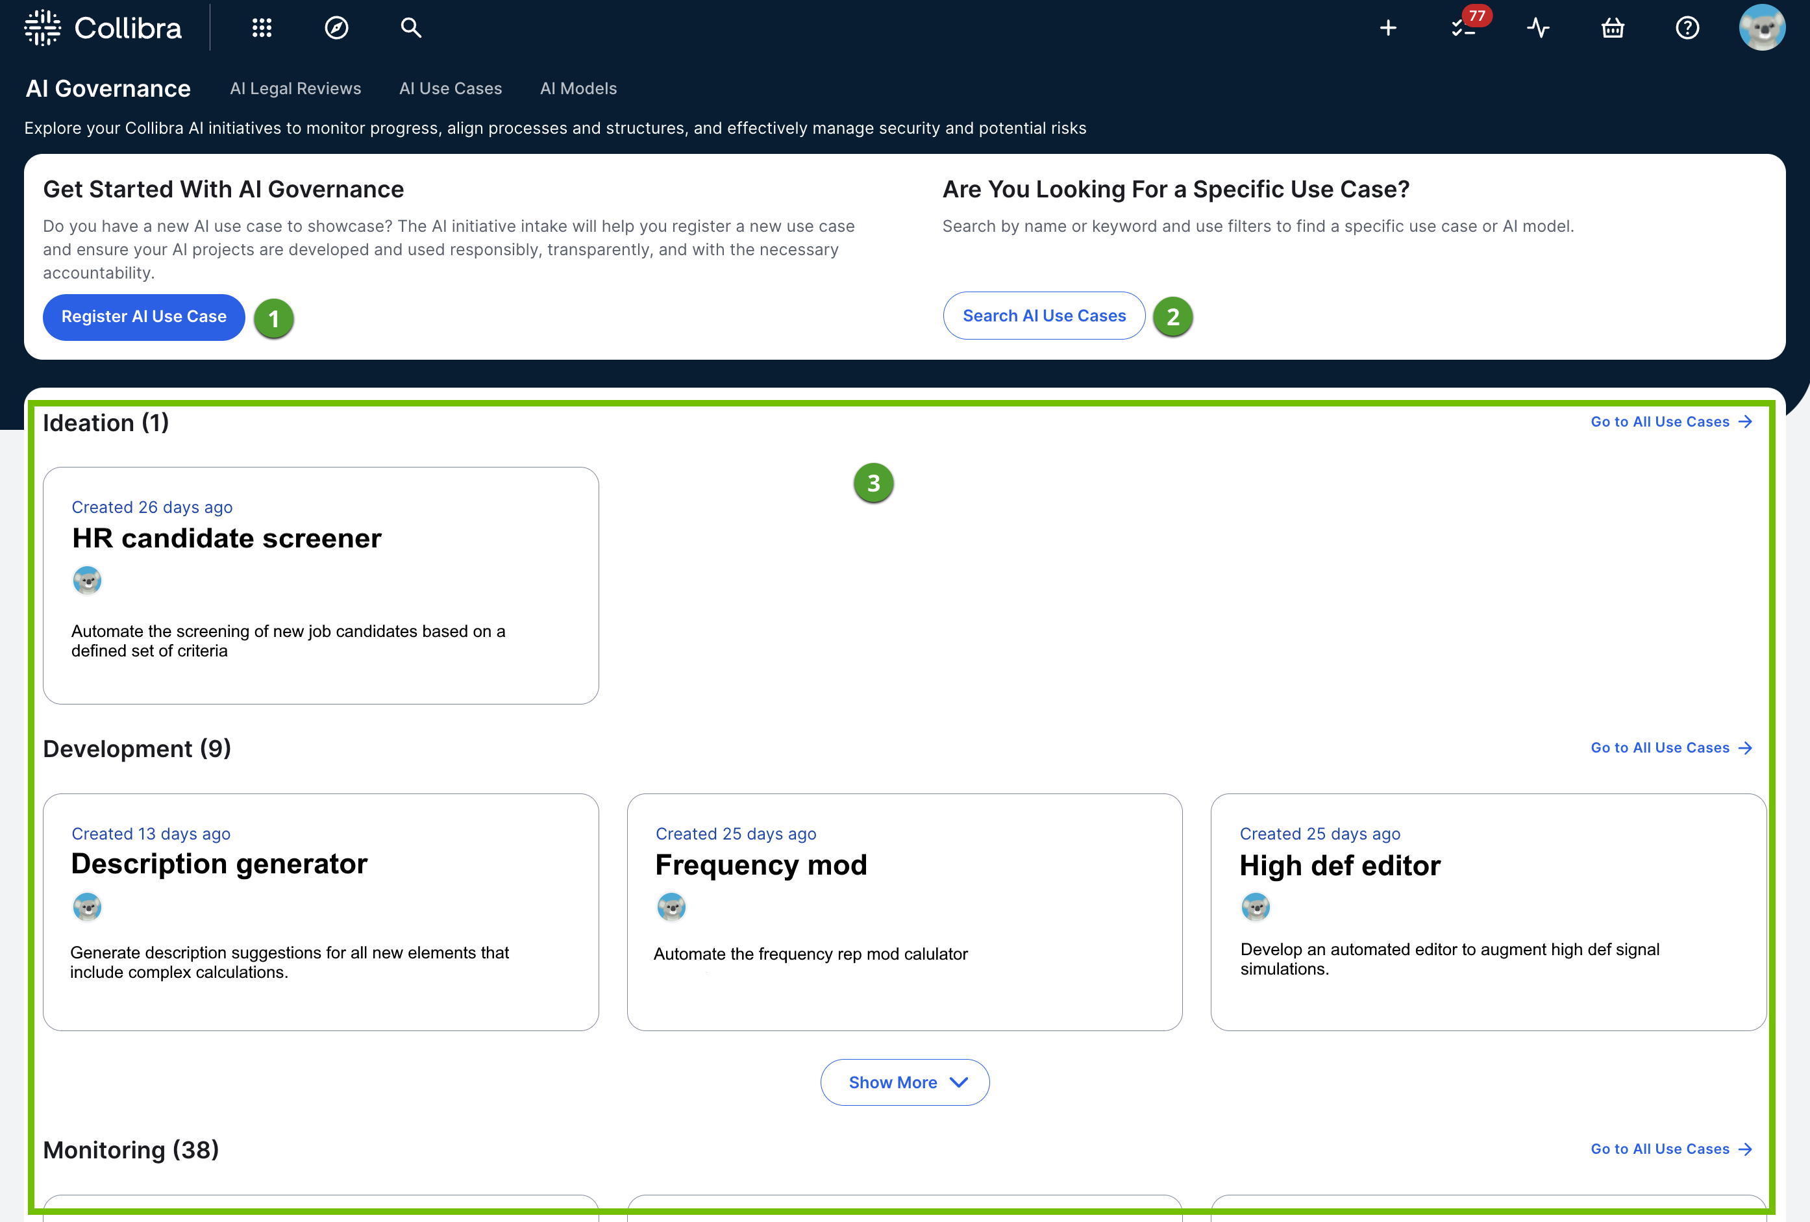Open the AI Models tab
The width and height of the screenshot is (1810, 1222).
[x=578, y=89]
